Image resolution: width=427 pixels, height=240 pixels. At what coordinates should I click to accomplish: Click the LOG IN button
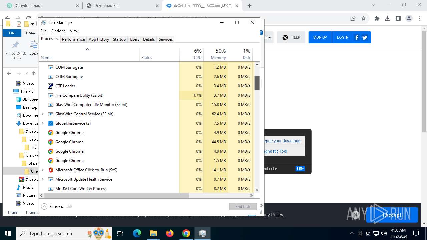click(343, 37)
